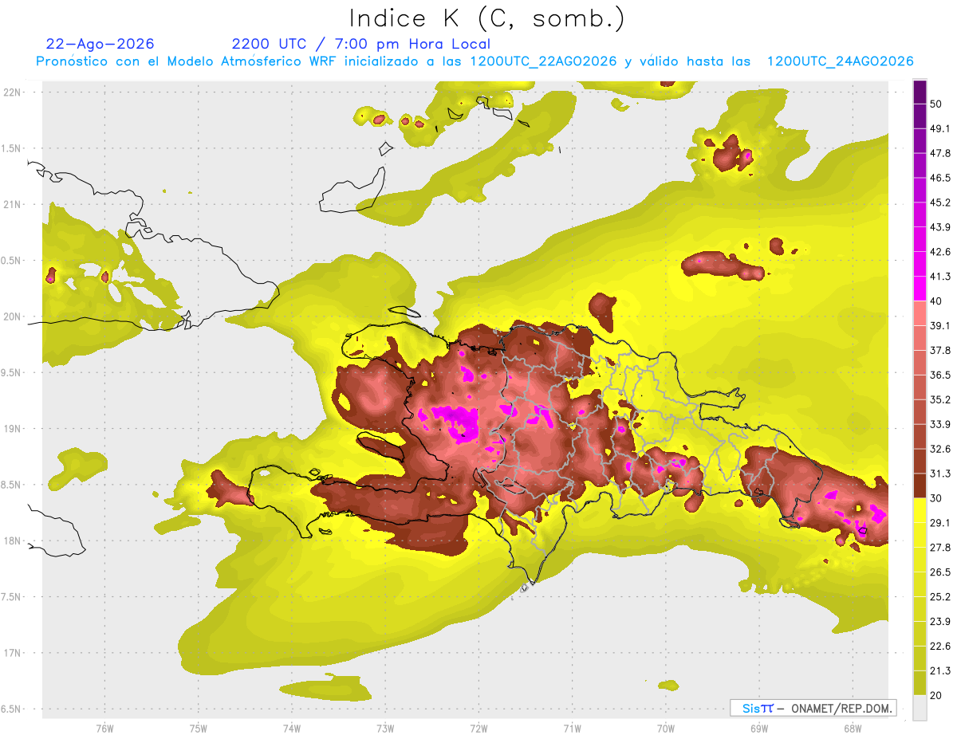Click colorbar value '49.1'

[x=939, y=128]
